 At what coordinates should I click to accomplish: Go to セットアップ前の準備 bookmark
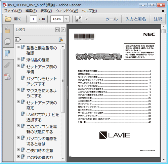pos(42,69)
